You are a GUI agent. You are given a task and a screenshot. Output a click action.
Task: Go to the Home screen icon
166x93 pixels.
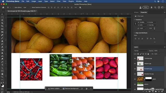pos(3,7)
